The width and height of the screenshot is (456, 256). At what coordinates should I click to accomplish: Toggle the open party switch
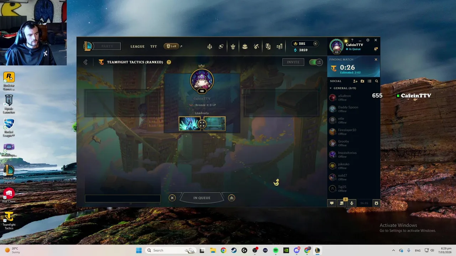point(316,62)
